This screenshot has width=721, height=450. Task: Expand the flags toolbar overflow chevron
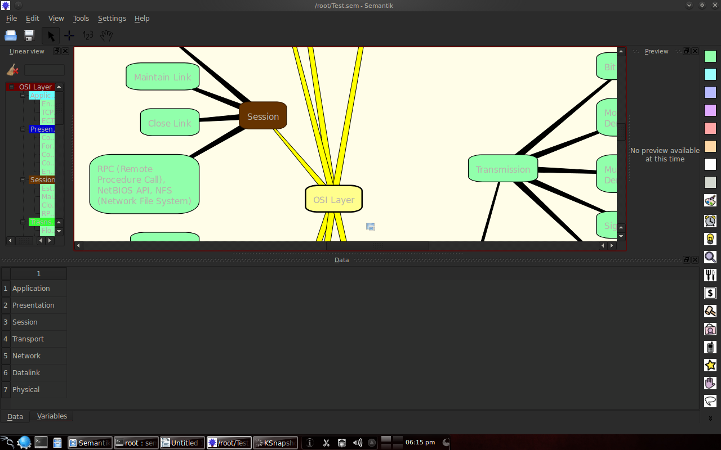tap(710, 418)
